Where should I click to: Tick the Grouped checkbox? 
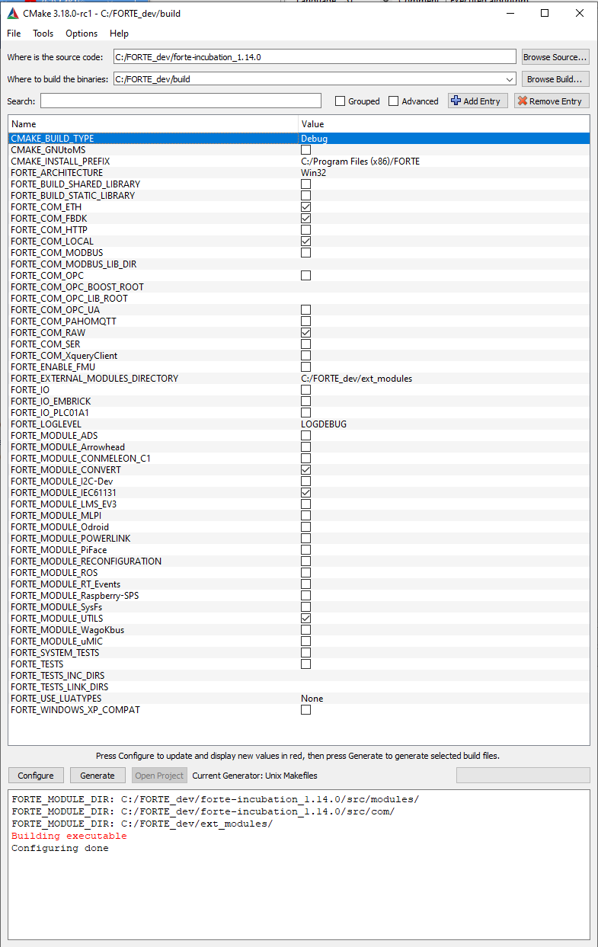pyautogui.click(x=341, y=101)
